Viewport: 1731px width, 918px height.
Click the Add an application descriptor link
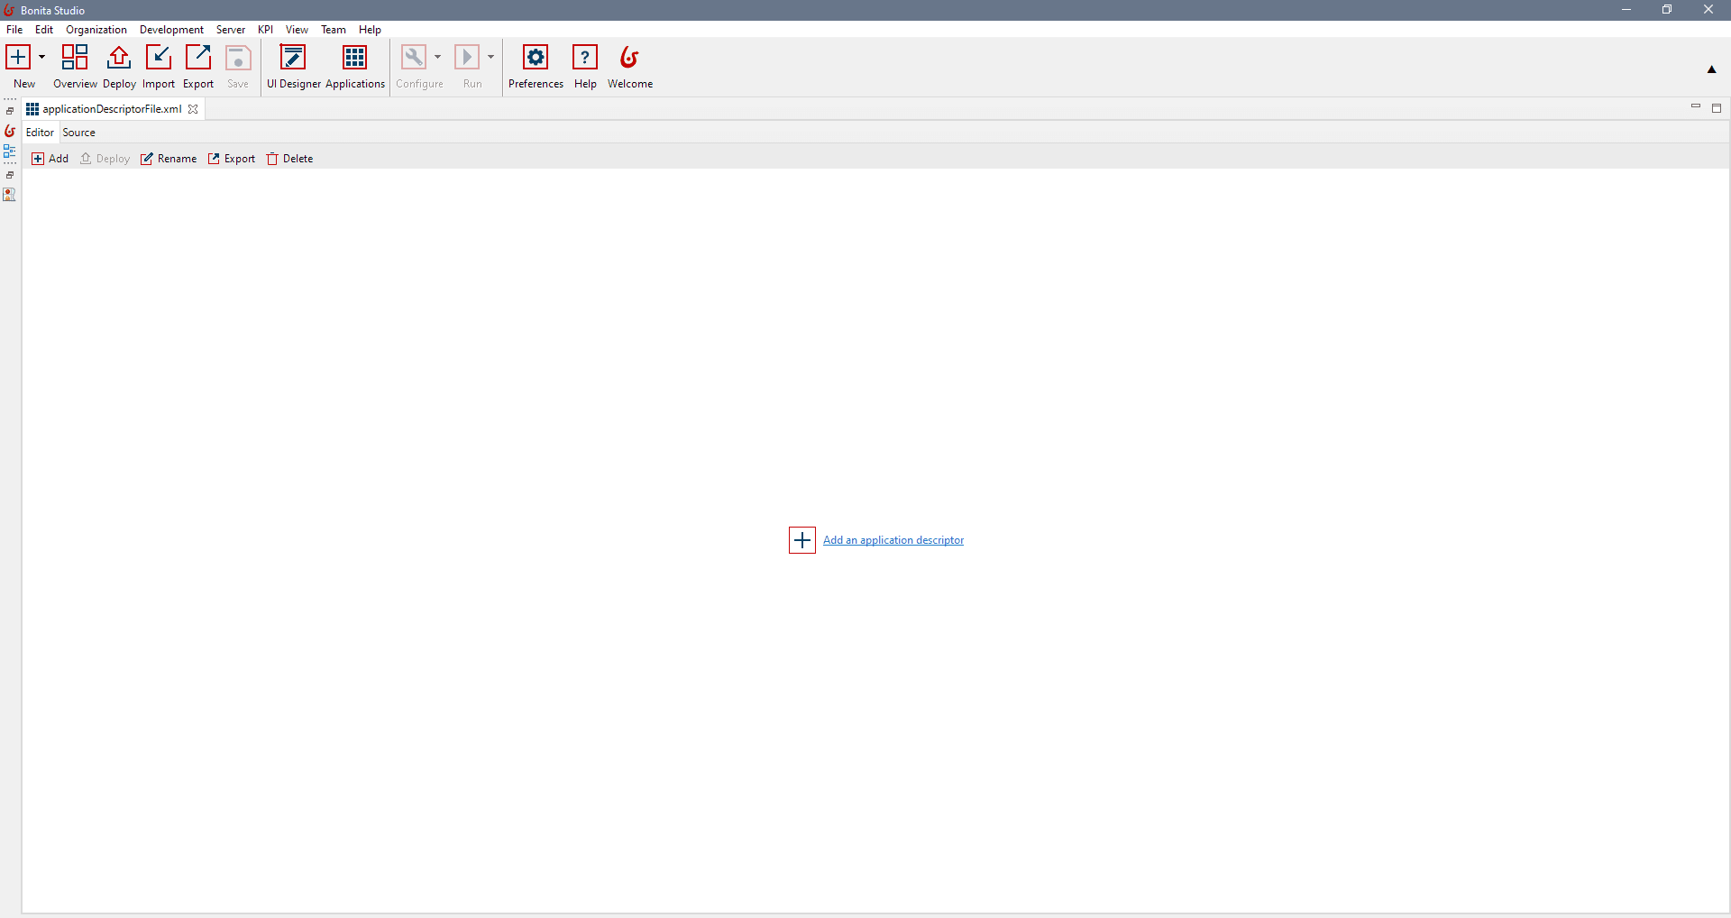[x=893, y=539]
